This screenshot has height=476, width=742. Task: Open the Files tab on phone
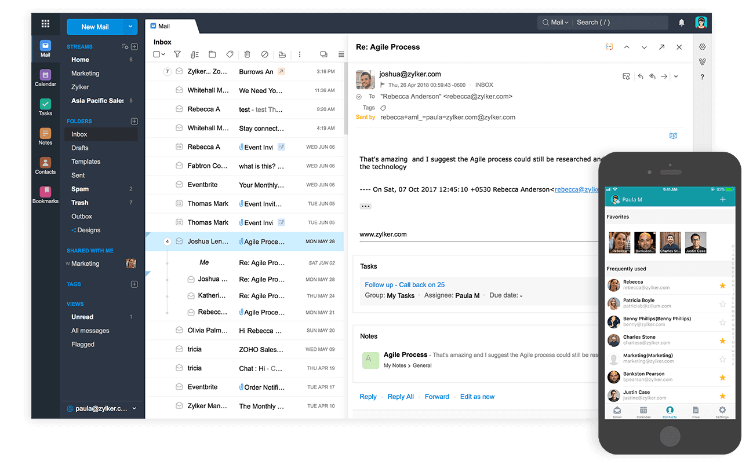[696, 412]
